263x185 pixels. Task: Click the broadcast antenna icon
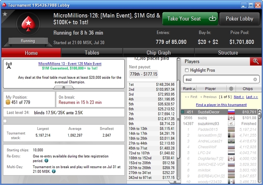click(x=9, y=65)
